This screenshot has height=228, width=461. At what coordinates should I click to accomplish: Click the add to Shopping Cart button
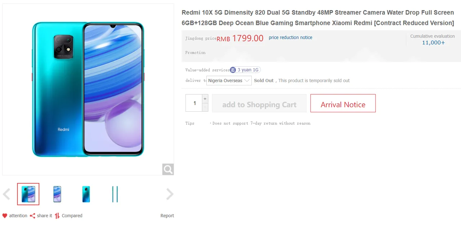[259, 103]
